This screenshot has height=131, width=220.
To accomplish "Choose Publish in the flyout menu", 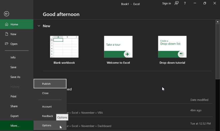I will [46, 84].
